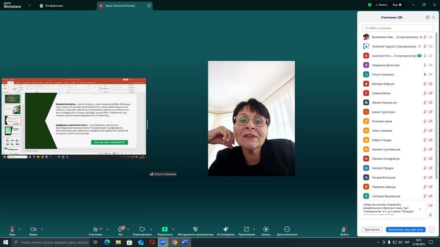Click Выключить звук для всех button
Viewport: 440px width, 247px height.
[405, 229]
